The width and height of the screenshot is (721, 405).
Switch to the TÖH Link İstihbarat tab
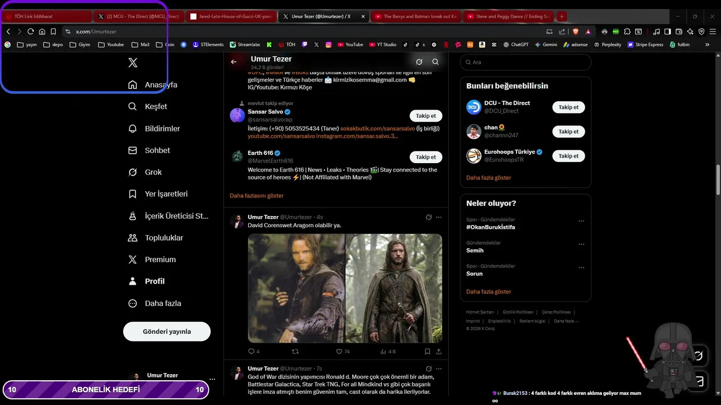click(x=46, y=16)
